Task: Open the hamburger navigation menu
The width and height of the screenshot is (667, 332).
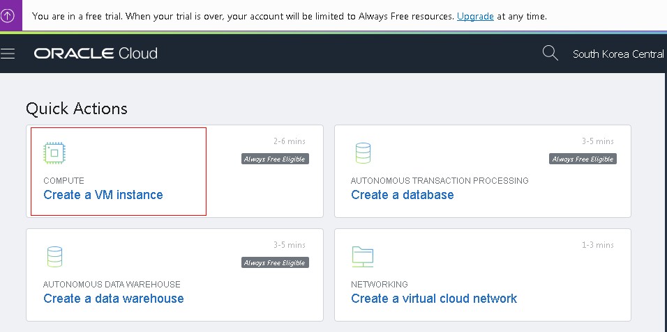Action: point(7,54)
